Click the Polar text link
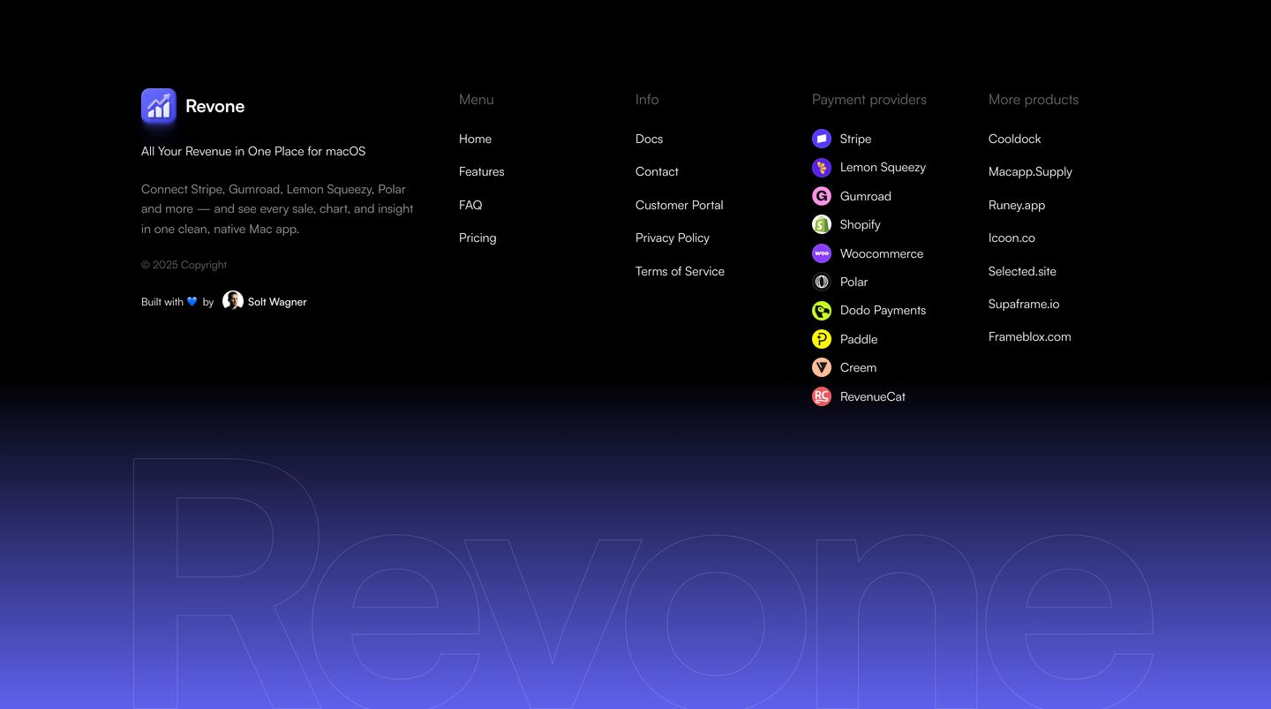The image size is (1271, 709). click(854, 282)
